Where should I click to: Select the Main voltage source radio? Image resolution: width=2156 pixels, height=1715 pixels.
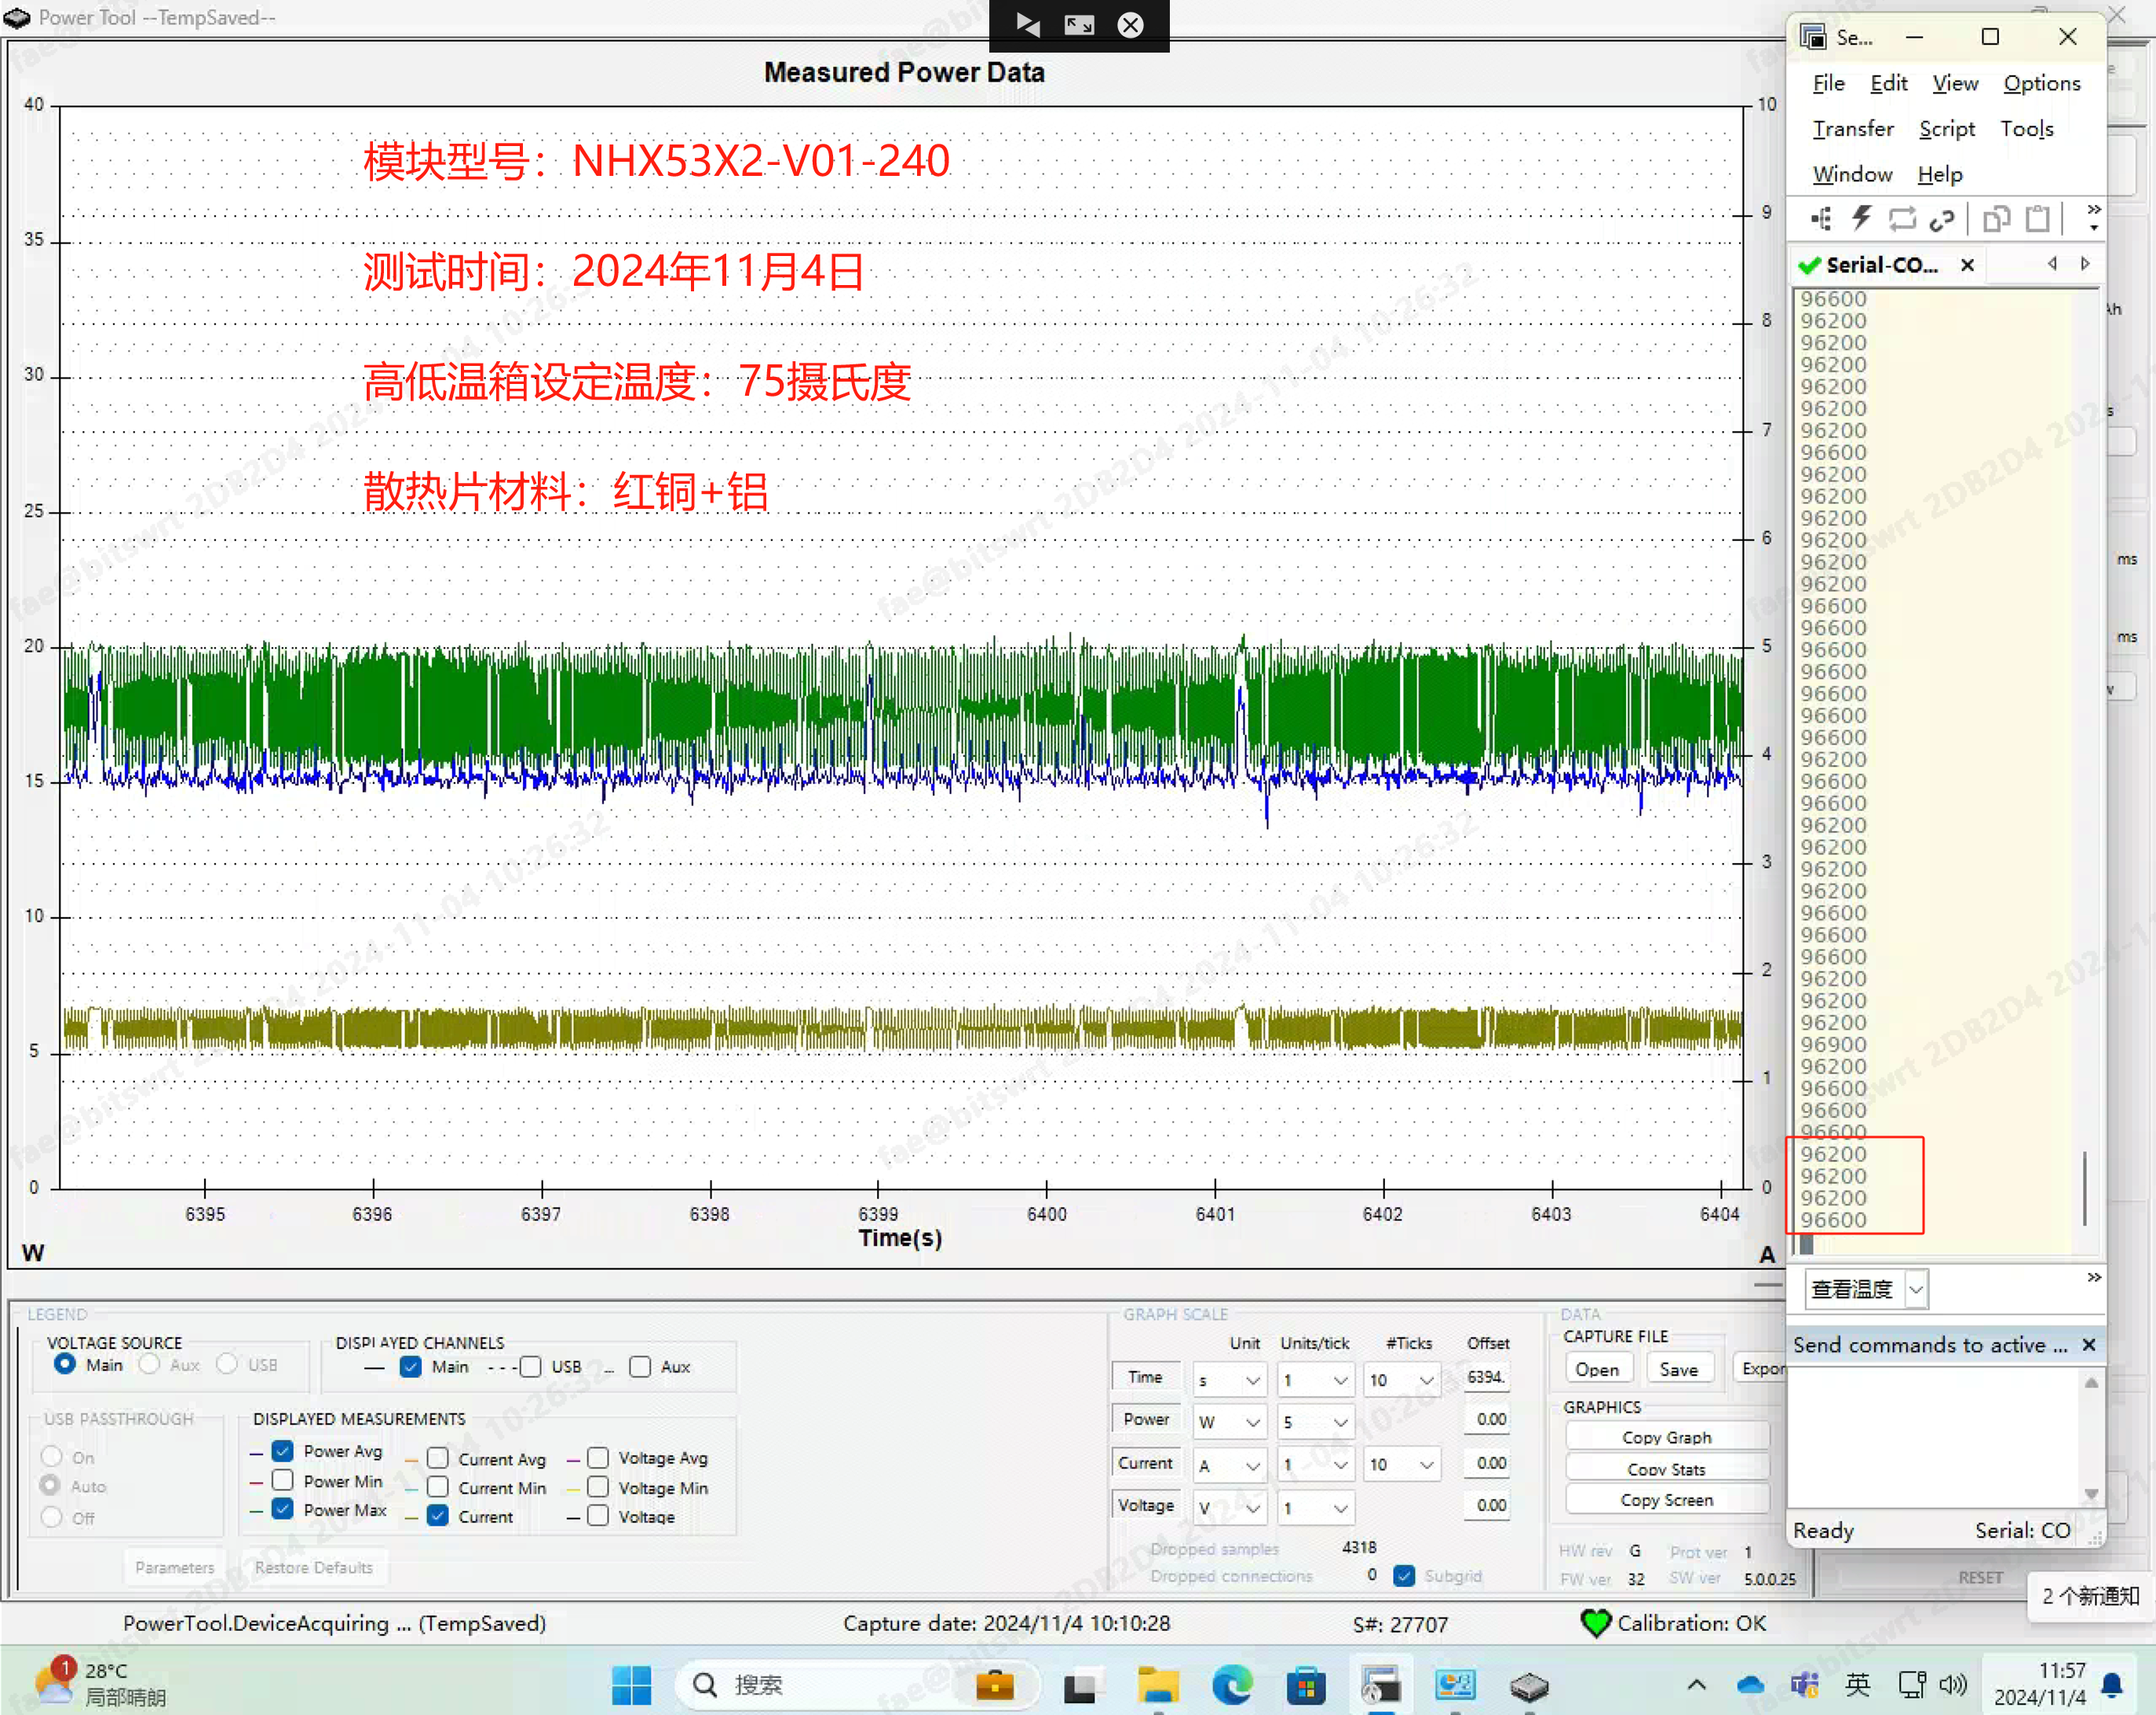coord(65,1364)
